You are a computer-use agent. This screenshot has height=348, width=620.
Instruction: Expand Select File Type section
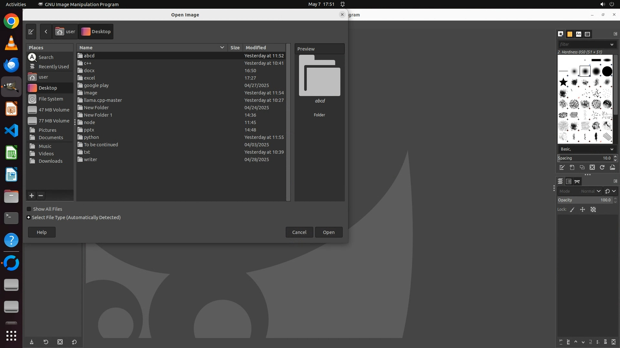pos(29,217)
